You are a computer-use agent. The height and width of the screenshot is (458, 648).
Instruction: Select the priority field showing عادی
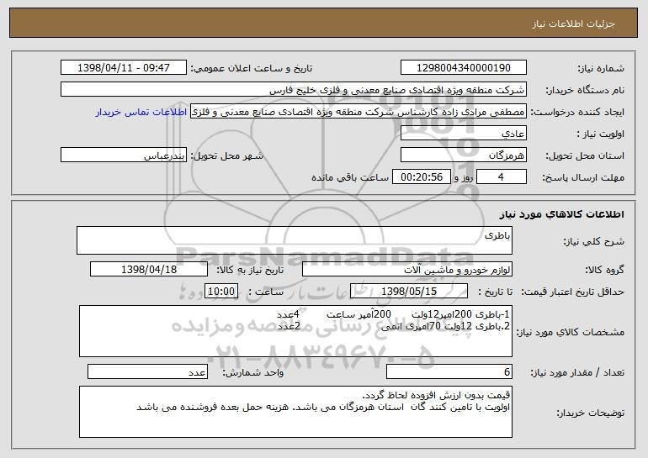tap(463, 134)
